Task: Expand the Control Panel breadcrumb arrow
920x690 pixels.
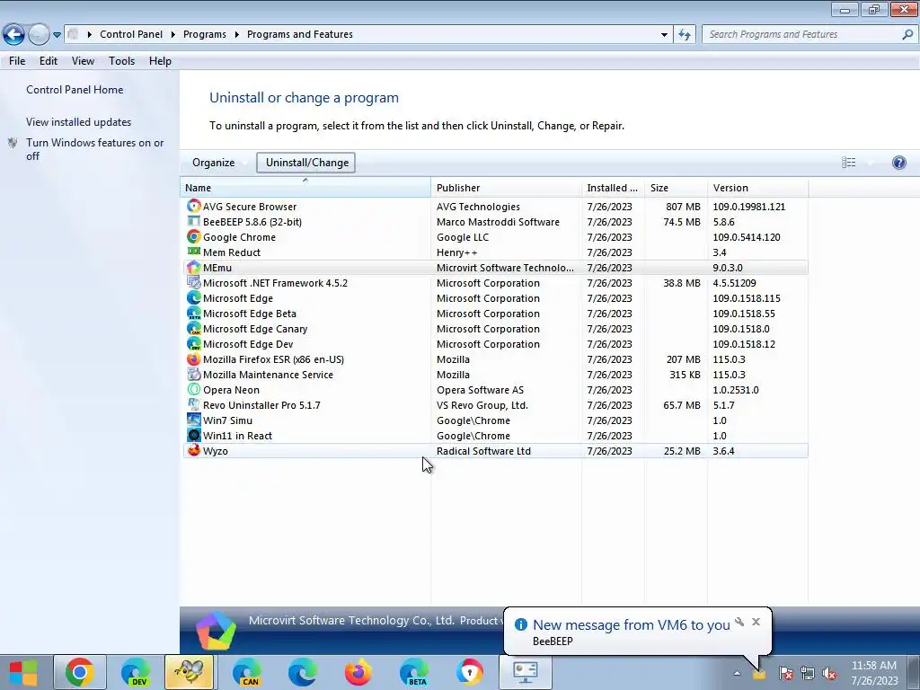Action: click(x=172, y=35)
